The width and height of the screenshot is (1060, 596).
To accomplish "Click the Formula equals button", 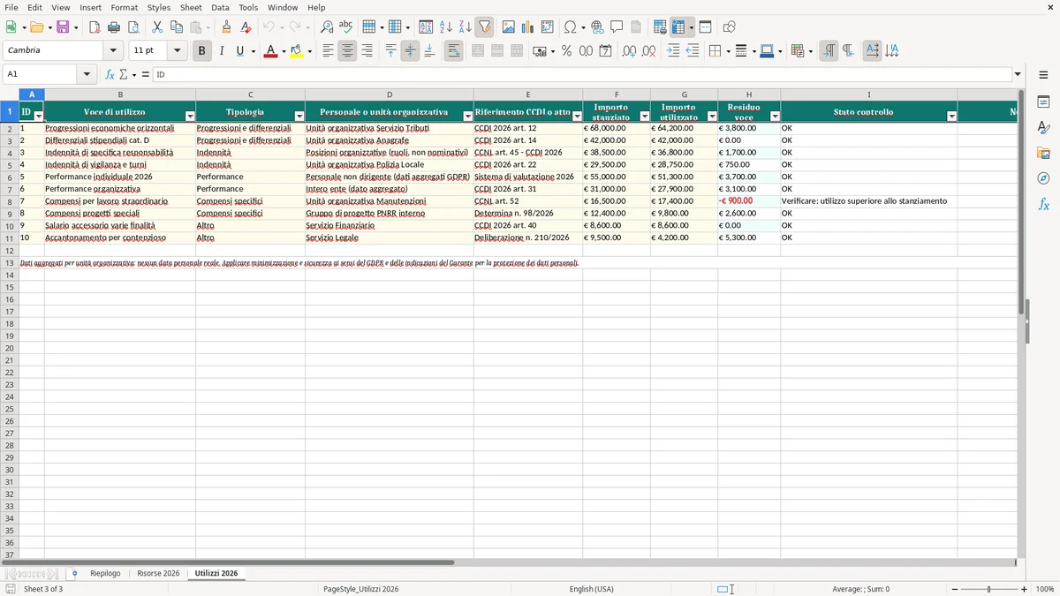I will 146,75.
